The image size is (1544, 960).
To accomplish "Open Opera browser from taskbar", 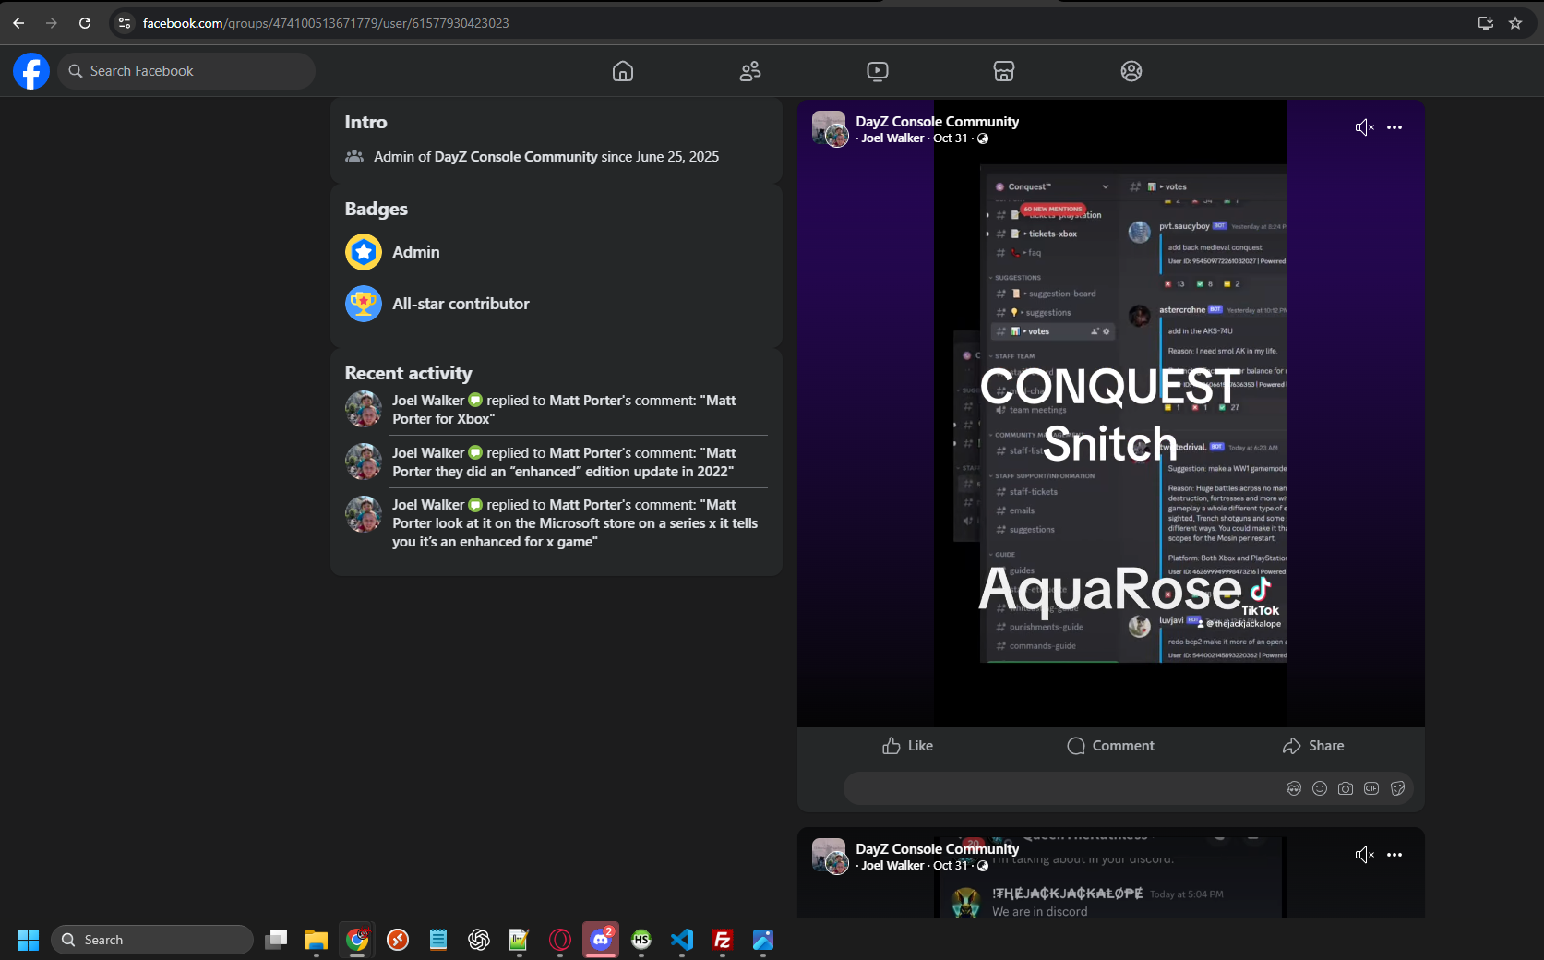I will [560, 940].
